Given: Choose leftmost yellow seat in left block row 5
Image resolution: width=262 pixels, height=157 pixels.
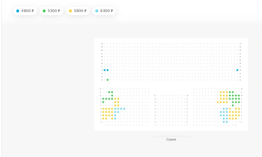Looking at the screenshot, I should click(103, 112).
